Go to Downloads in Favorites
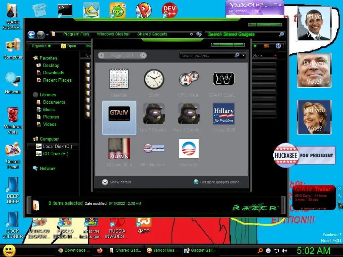This screenshot has height=257, width=343. point(50,73)
